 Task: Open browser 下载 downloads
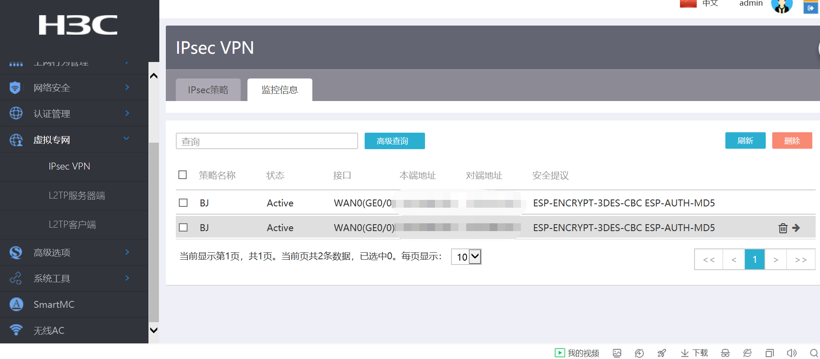coord(694,353)
